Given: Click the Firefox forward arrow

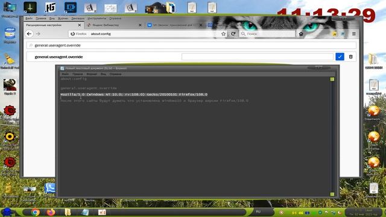Looking at the screenshot, I should point(38,34).
